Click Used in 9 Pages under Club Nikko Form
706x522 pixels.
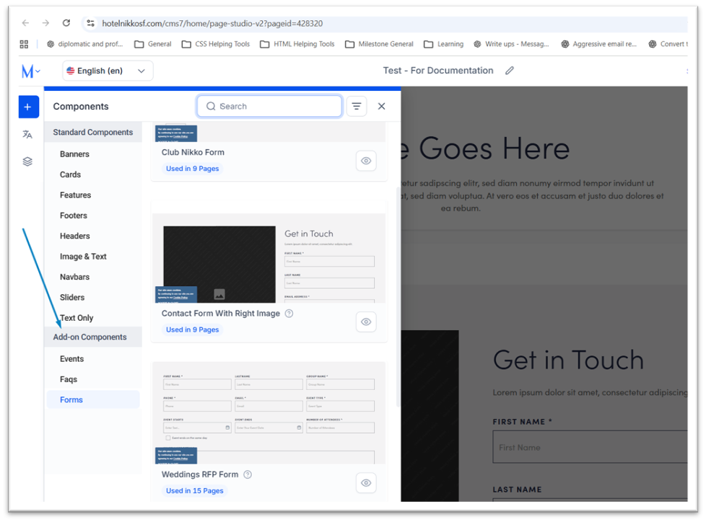click(192, 169)
